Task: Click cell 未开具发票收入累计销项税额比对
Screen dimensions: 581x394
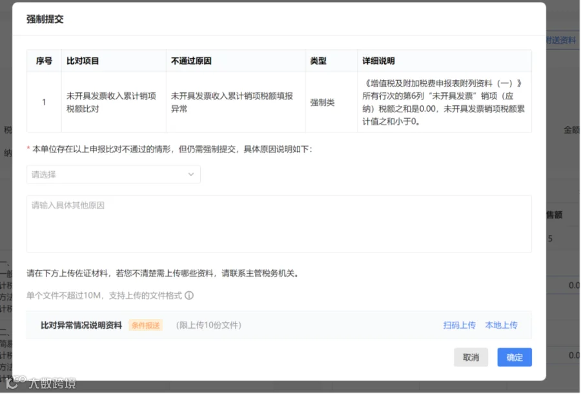Action: point(114,102)
